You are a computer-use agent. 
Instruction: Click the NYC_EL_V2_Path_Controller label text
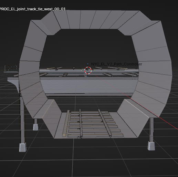tap(117, 64)
